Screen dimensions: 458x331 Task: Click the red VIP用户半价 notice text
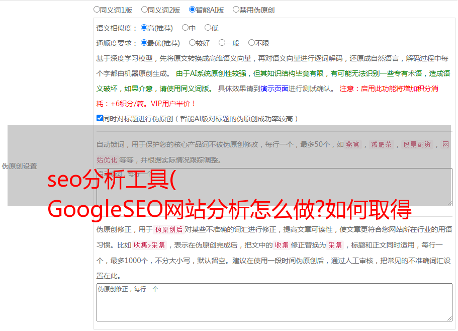[173, 104]
